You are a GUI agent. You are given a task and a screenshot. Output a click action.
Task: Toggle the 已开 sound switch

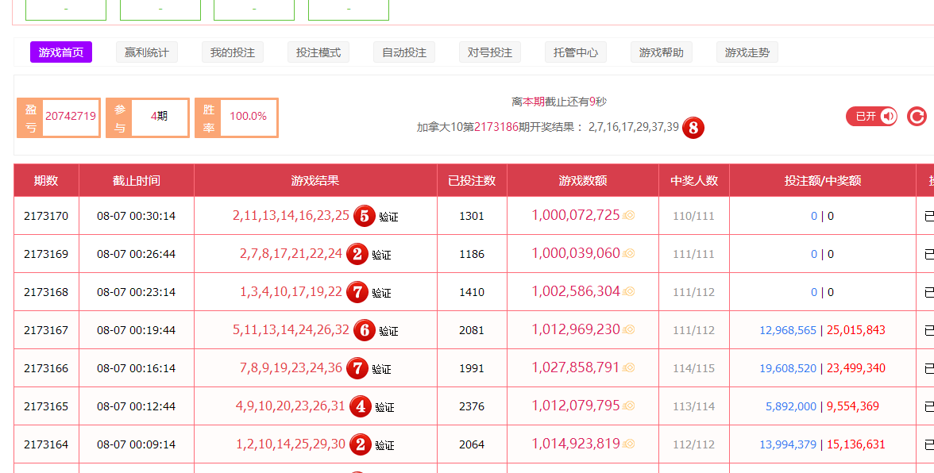click(871, 117)
